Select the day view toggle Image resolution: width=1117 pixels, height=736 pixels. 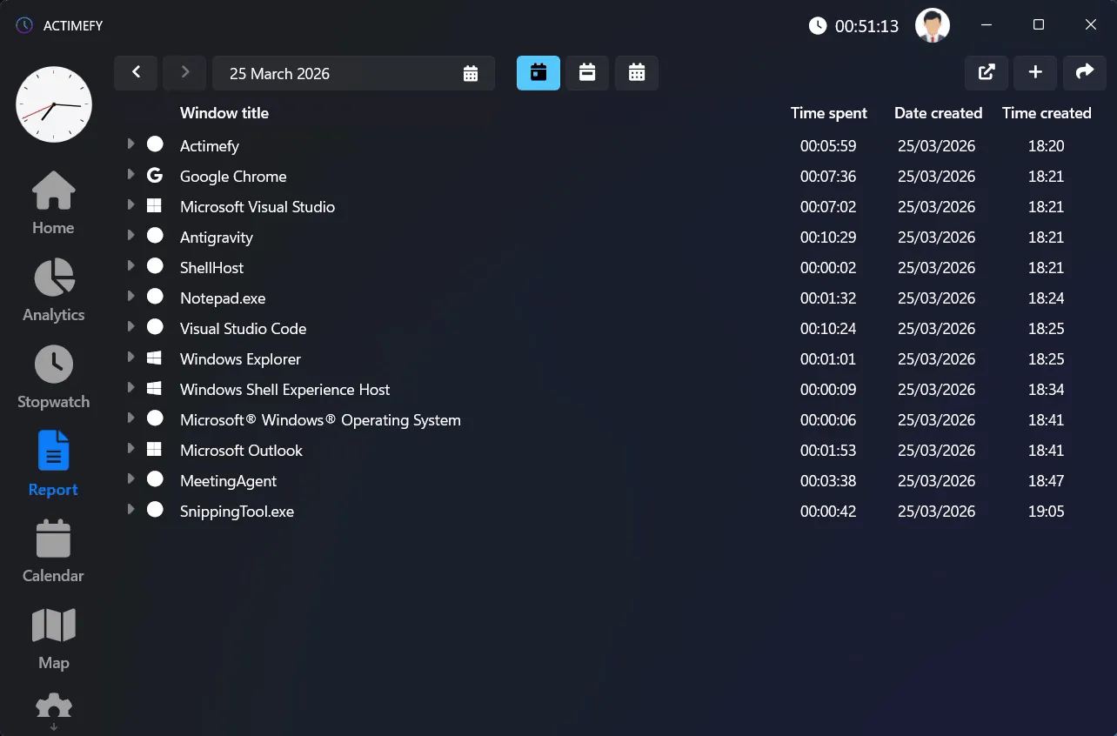coord(538,73)
